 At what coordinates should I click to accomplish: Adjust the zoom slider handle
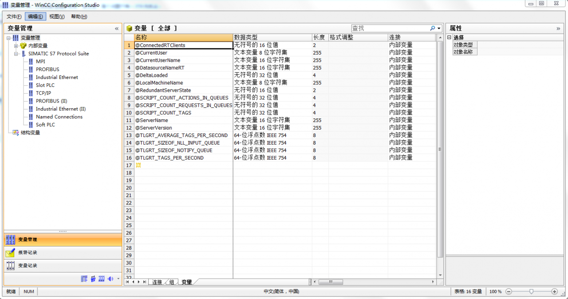(x=532, y=291)
